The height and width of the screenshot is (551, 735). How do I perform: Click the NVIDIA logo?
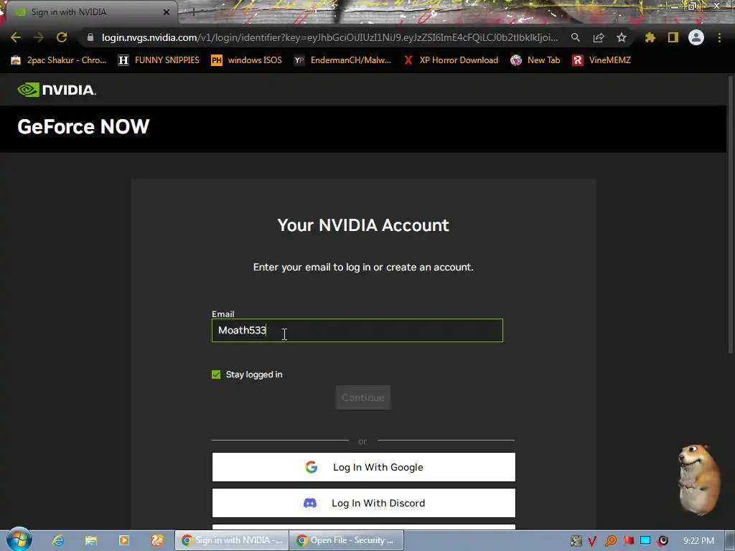coord(57,90)
